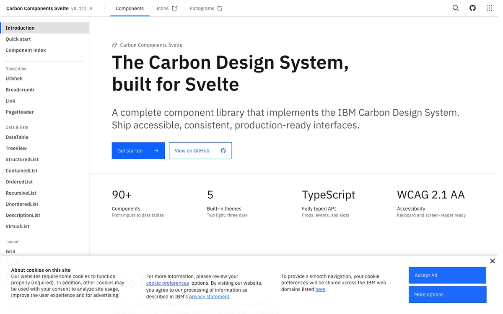Screen dimensions: 503x314
Task: Close the cookie banner with X
Action: click(x=493, y=261)
